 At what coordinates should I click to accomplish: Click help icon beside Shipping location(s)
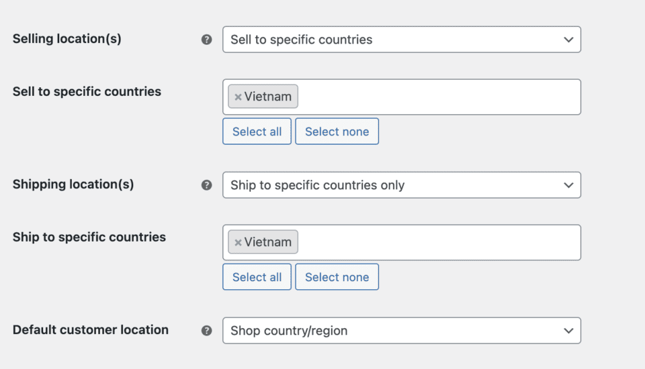click(207, 185)
